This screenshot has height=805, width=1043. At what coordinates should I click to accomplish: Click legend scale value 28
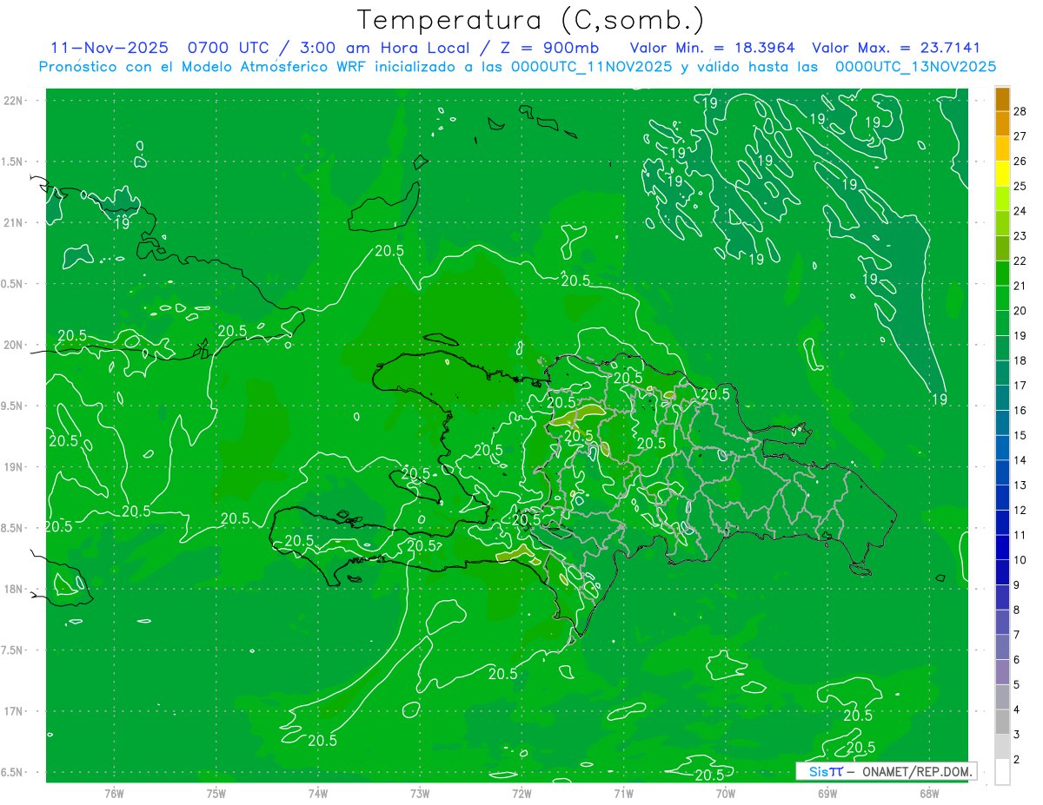click(1020, 110)
